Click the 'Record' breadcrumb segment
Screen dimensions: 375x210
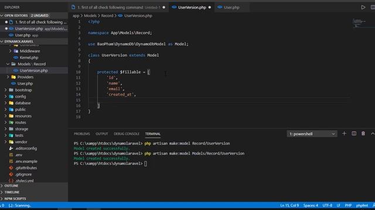click(107, 16)
